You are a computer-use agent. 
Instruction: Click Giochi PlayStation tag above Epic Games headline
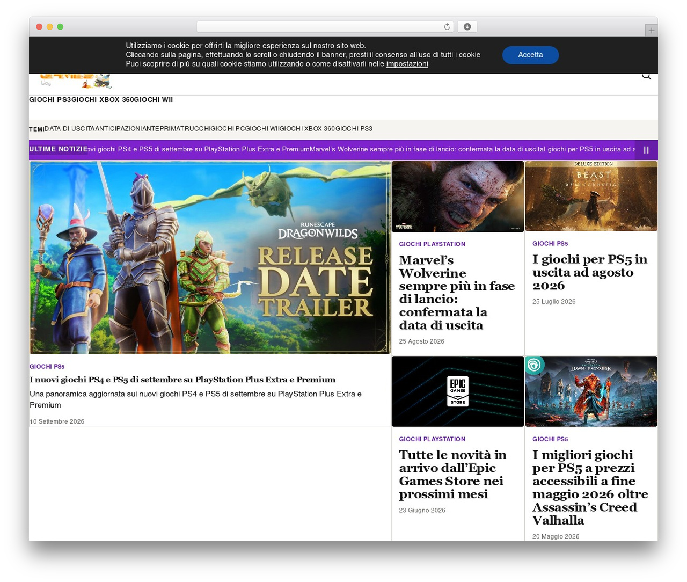tap(432, 439)
